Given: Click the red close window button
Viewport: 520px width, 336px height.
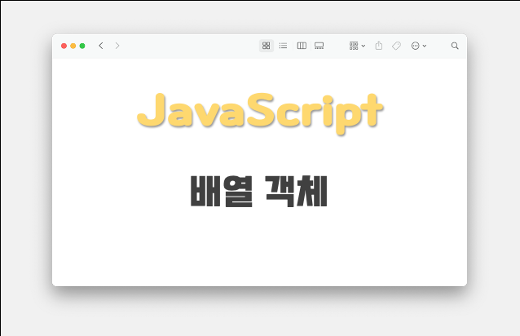Looking at the screenshot, I should [64, 46].
